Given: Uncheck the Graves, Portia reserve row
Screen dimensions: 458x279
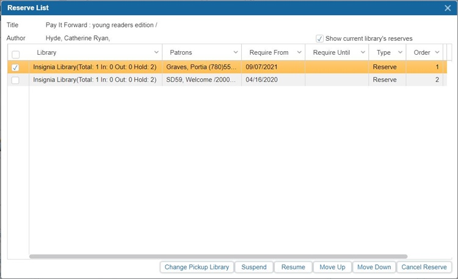Looking at the screenshot, I should pos(16,67).
